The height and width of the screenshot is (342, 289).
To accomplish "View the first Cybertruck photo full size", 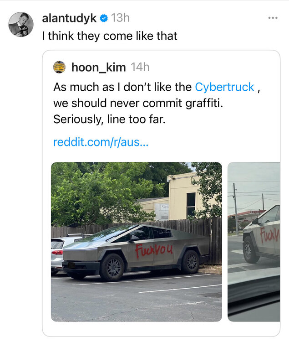I will pos(137,242).
